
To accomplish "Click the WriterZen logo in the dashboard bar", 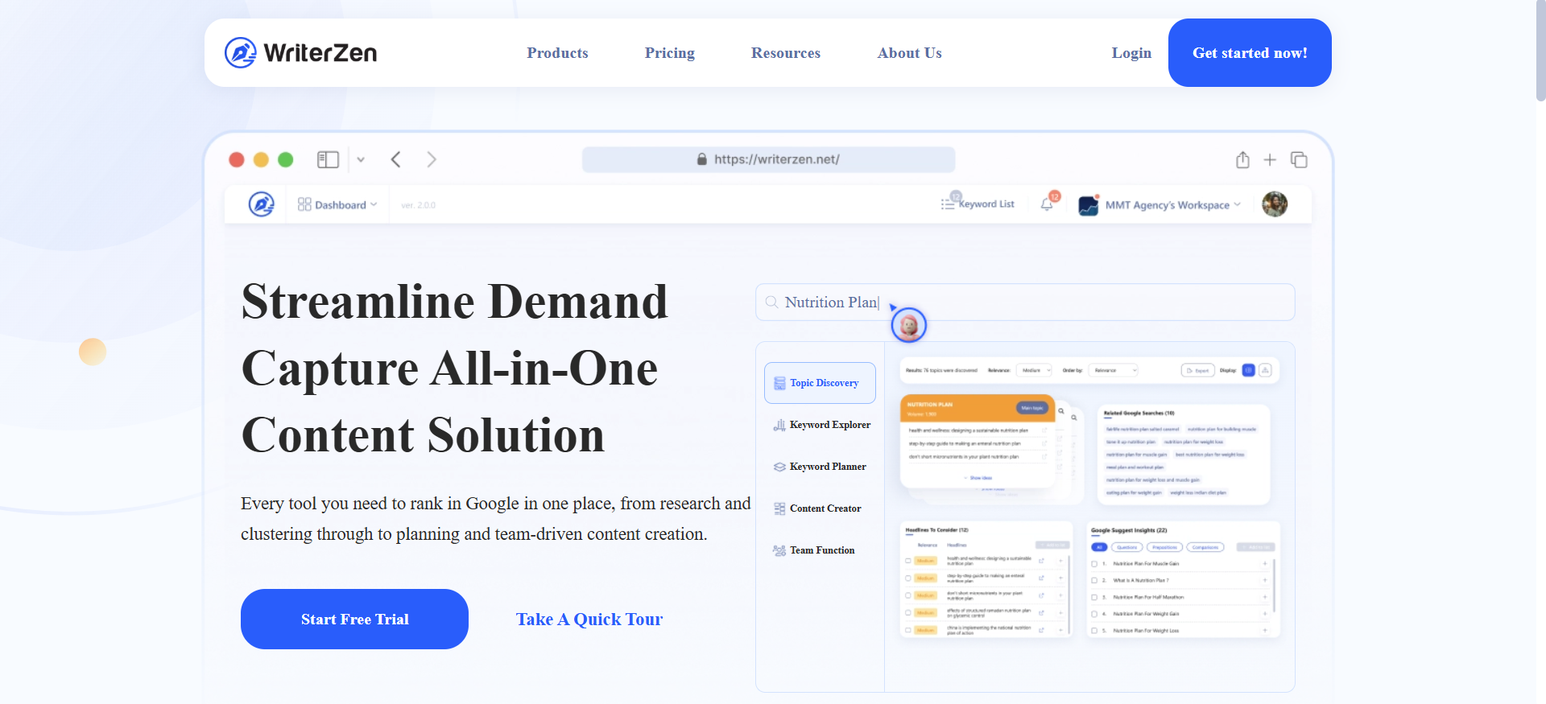I will (x=261, y=204).
